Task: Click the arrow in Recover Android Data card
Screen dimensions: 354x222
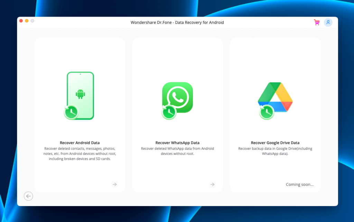Action: (115, 185)
